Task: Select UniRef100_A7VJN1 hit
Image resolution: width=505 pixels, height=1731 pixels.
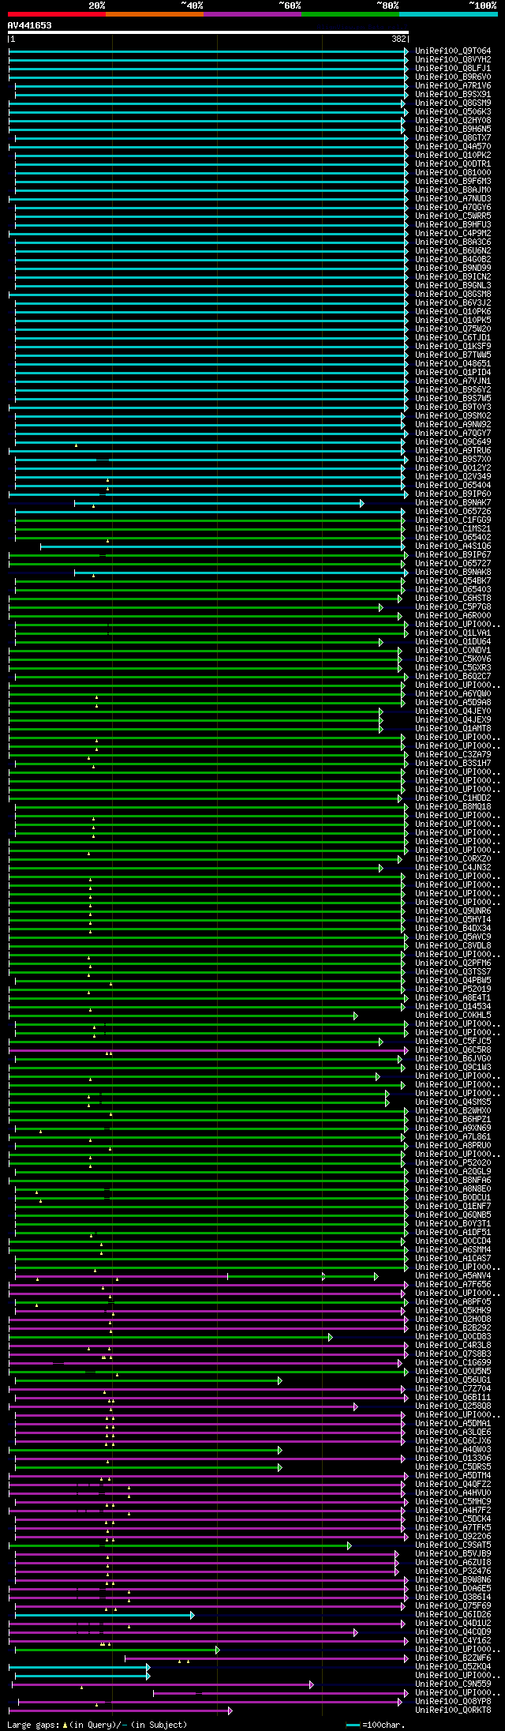Action: 453,381
